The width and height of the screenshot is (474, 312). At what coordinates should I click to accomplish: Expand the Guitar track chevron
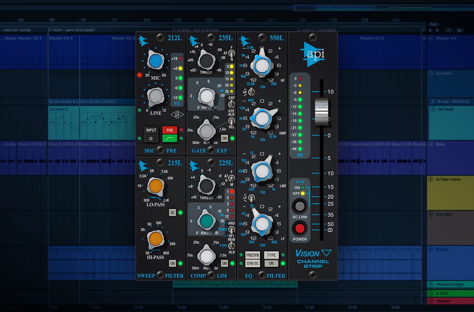431,249
